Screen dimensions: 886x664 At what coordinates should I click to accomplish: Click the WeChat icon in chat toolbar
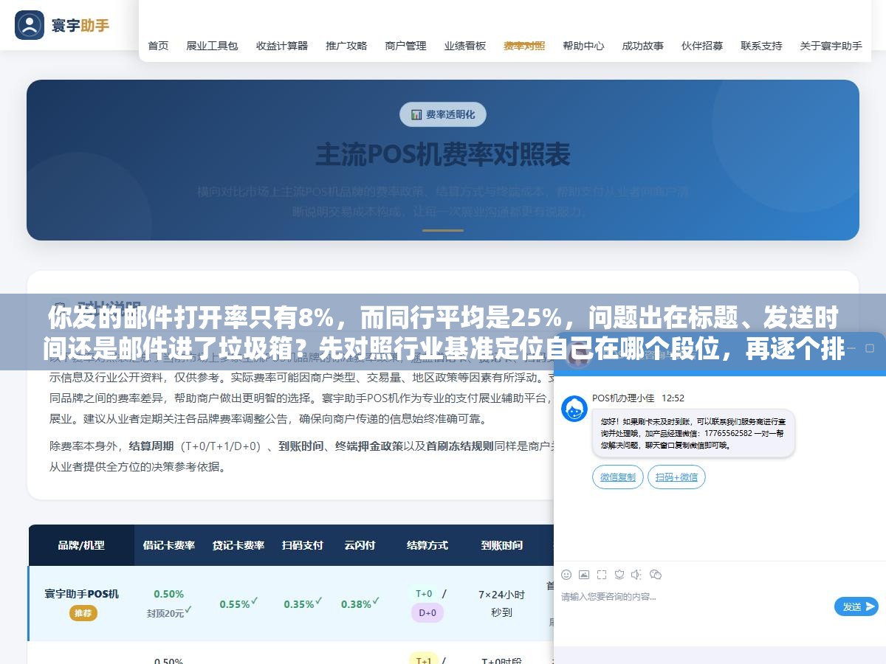(655, 574)
